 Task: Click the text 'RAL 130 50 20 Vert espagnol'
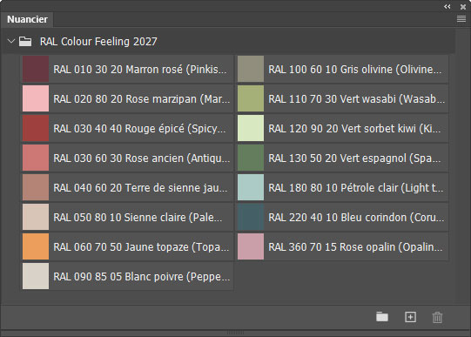click(x=337, y=158)
